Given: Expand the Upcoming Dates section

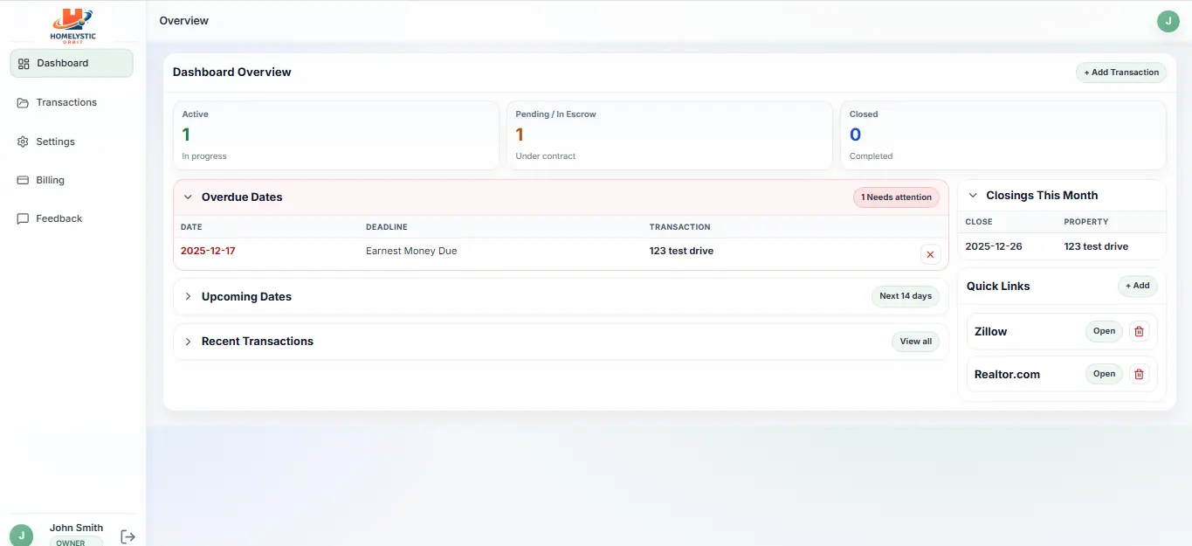Looking at the screenshot, I should (x=188, y=296).
